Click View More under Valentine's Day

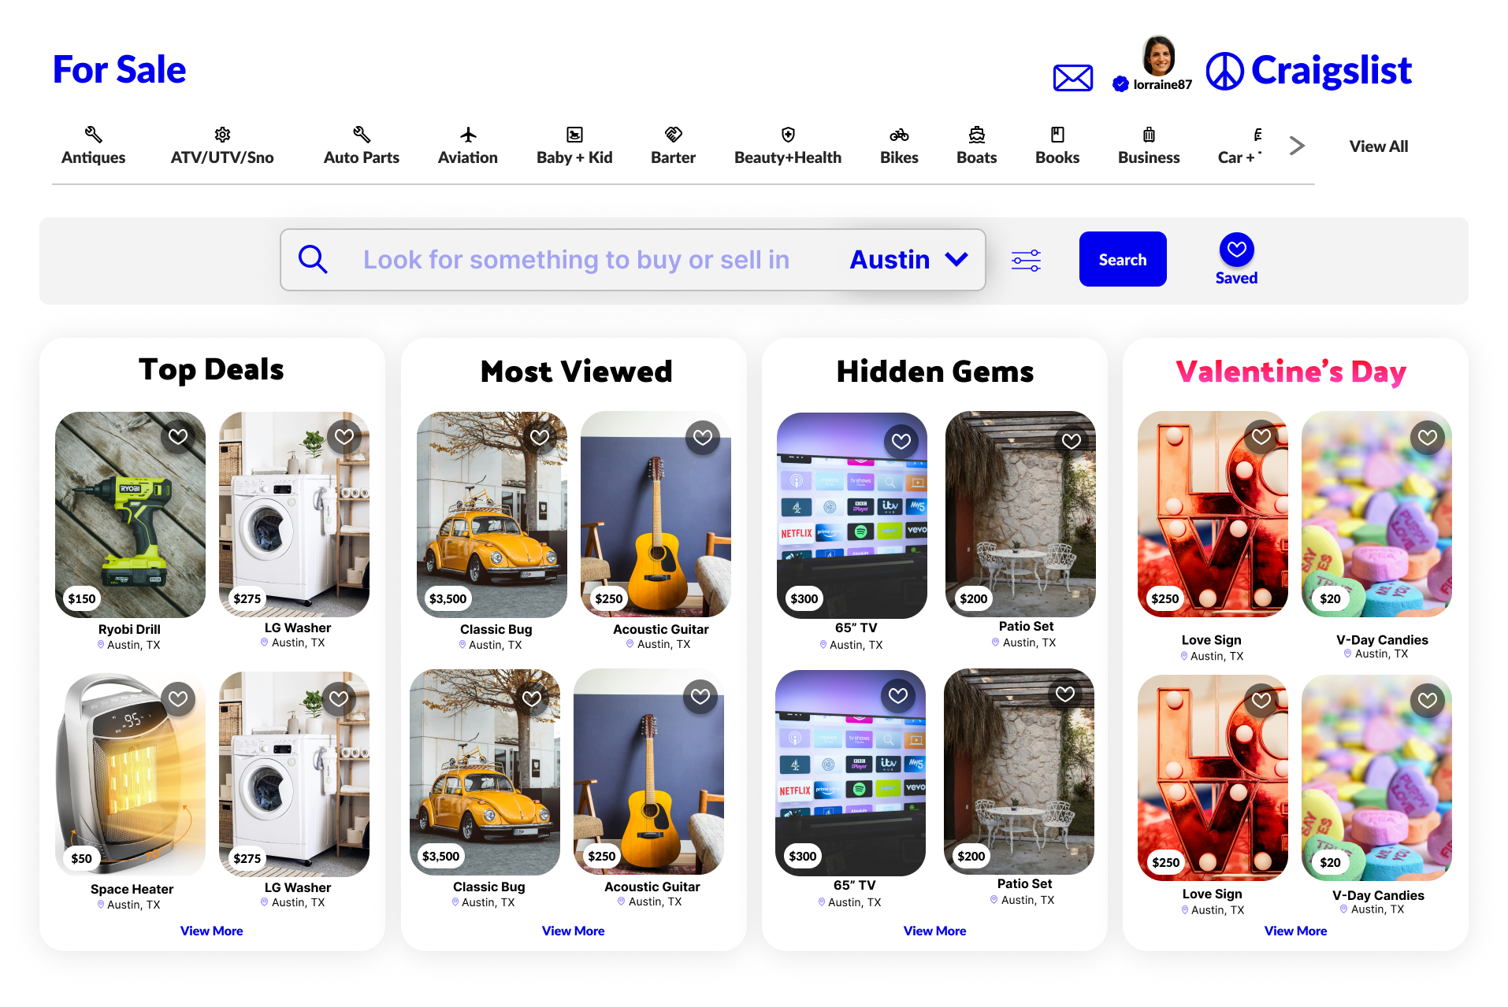[x=1296, y=931]
